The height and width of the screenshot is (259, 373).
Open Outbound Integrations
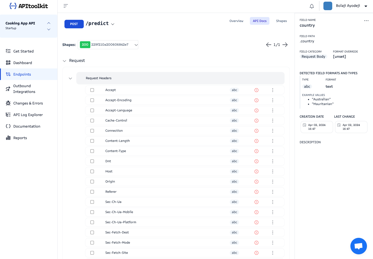(x=24, y=89)
